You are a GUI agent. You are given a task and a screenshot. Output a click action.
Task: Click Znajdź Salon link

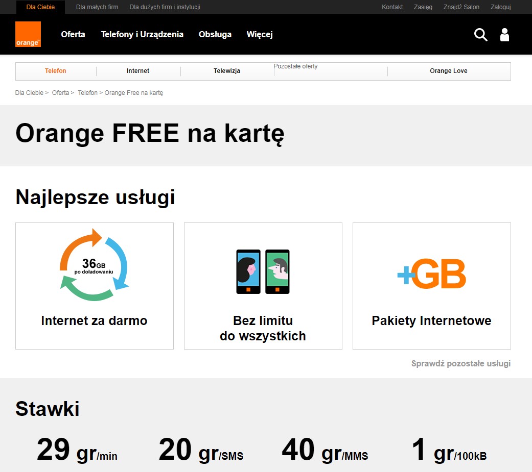click(x=461, y=7)
